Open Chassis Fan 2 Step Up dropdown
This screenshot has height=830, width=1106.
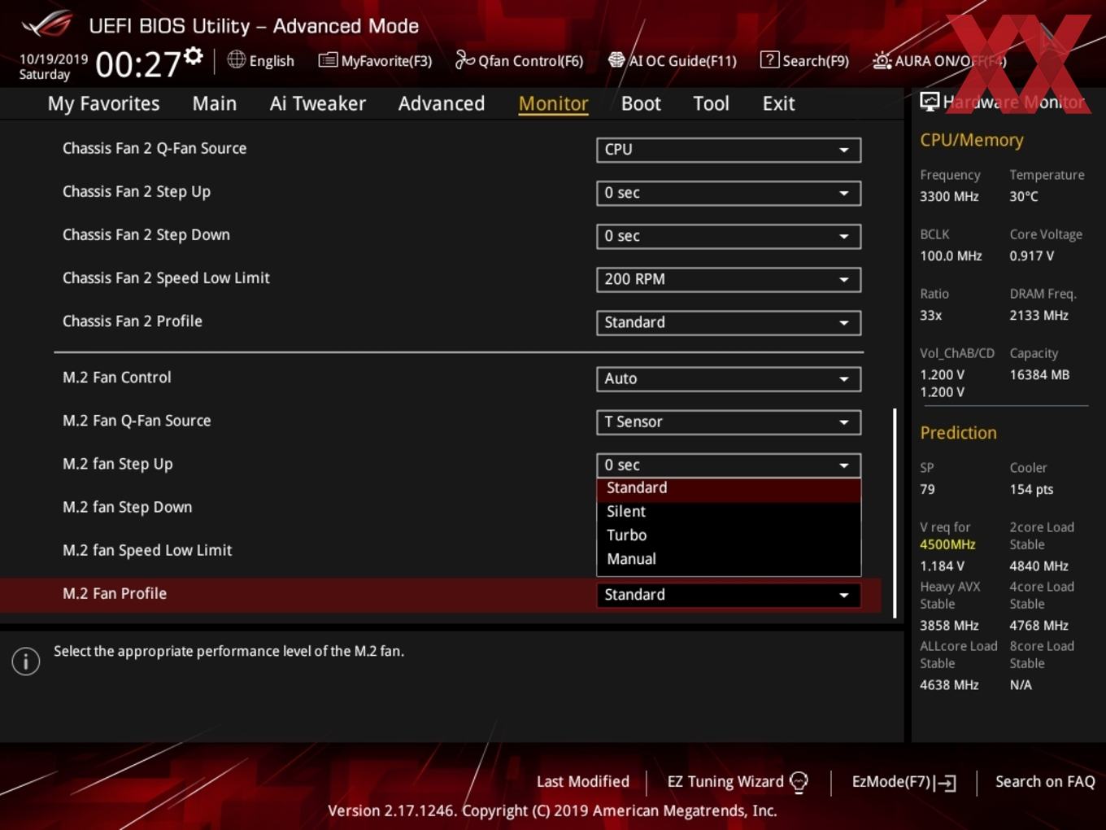[729, 193]
